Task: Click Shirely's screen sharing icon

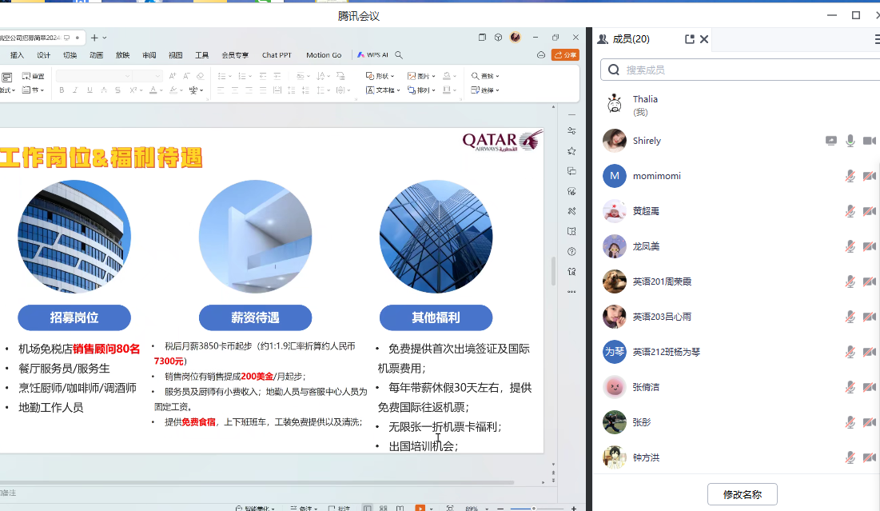Action: [831, 141]
